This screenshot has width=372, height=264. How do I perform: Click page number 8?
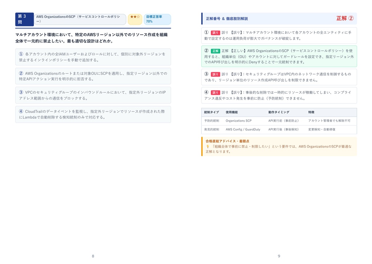click(x=93, y=256)
